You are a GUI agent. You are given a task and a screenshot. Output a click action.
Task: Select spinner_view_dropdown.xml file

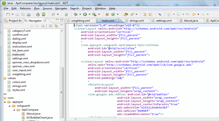click(31, 62)
